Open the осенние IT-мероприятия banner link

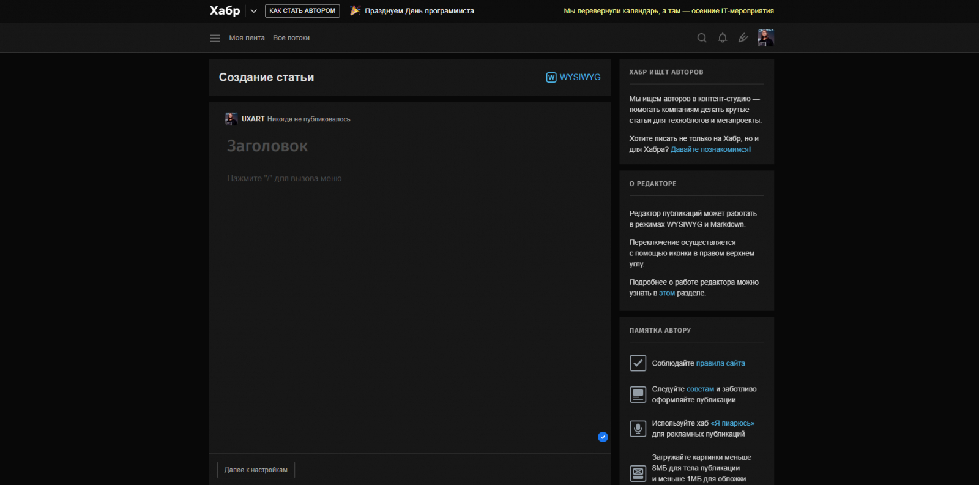click(x=669, y=11)
